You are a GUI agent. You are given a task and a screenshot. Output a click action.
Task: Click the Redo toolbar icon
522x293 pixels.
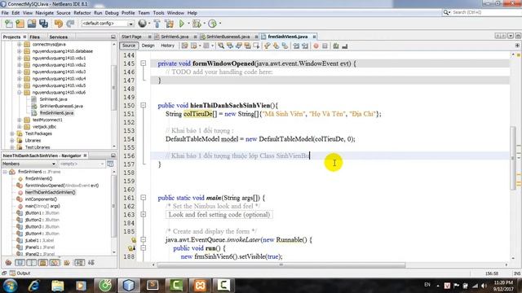[70, 24]
